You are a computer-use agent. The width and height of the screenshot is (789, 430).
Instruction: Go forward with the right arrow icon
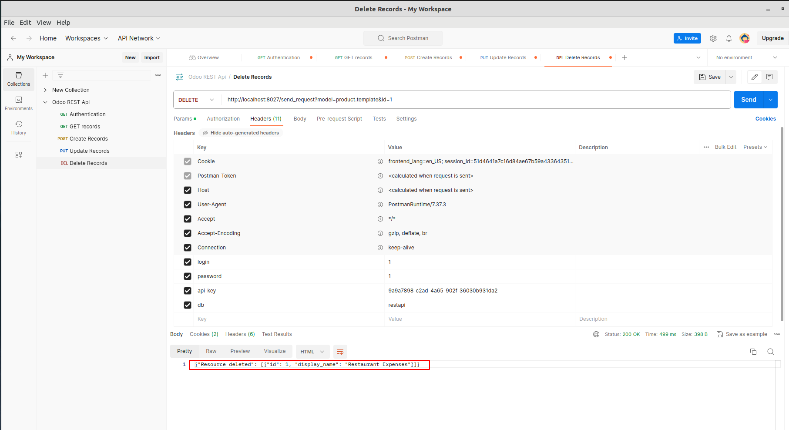point(29,38)
